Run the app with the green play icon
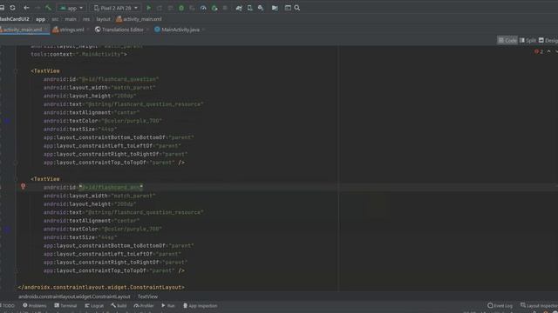 pyautogui.click(x=149, y=8)
